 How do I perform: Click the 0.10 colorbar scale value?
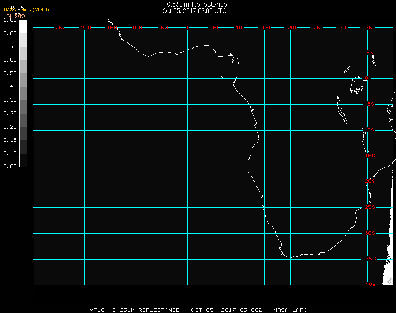tap(10, 154)
